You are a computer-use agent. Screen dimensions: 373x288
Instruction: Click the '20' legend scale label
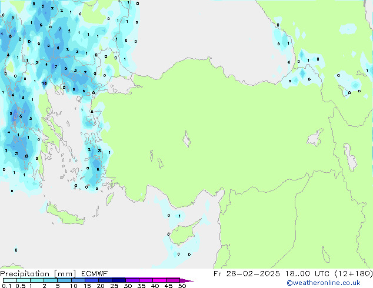(x=101, y=286)
